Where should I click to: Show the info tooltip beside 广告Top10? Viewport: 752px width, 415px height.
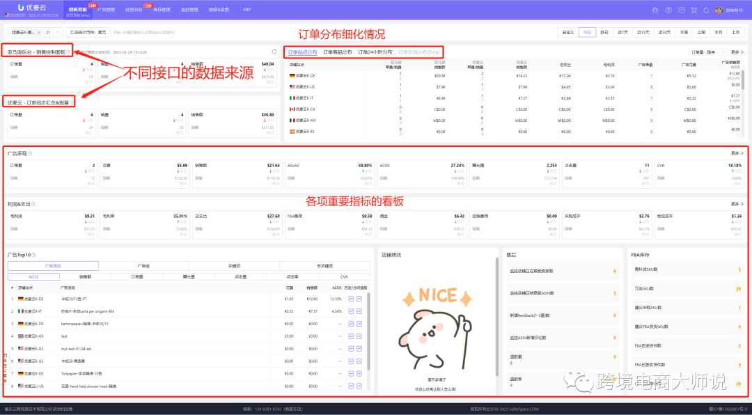33,255
